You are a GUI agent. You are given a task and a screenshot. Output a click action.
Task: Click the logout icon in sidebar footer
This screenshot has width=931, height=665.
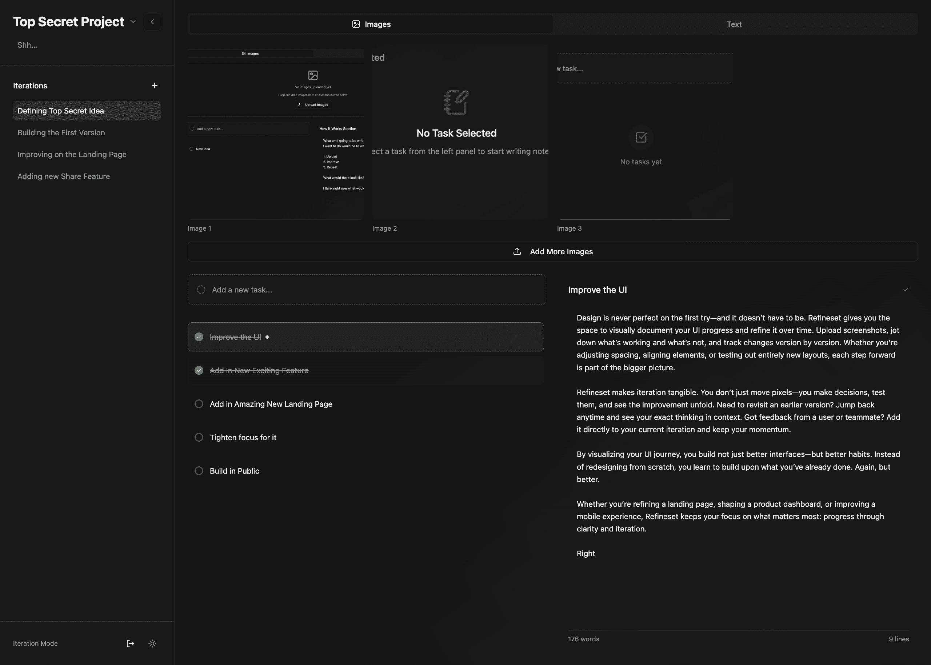pyautogui.click(x=131, y=643)
